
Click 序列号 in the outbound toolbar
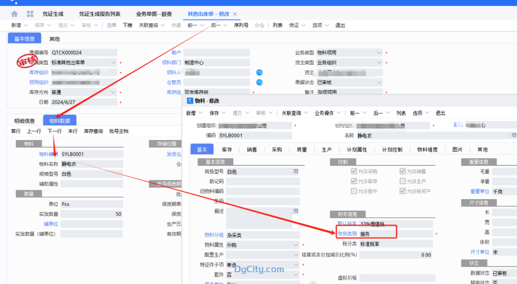[241, 25]
